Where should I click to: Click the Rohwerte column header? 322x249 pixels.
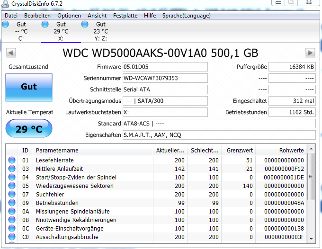(281, 150)
